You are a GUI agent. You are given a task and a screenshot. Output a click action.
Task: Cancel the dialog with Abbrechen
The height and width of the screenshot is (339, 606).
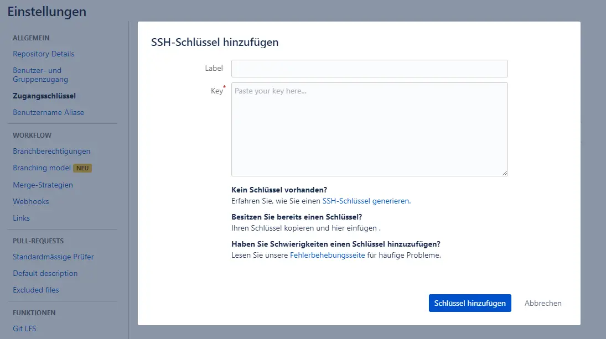tap(543, 303)
